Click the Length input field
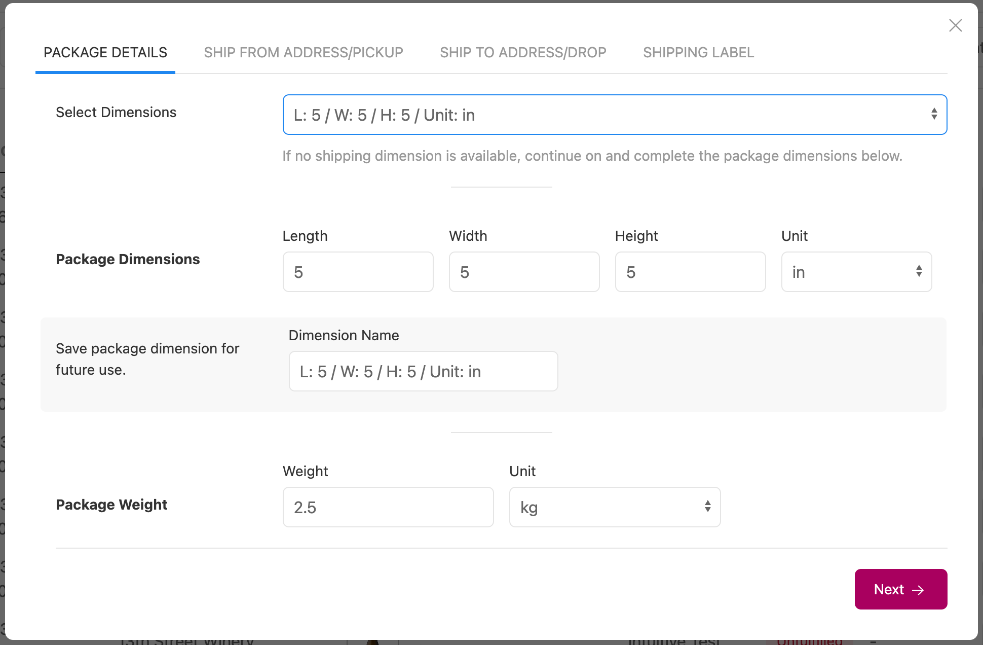This screenshot has width=983, height=645. (358, 272)
